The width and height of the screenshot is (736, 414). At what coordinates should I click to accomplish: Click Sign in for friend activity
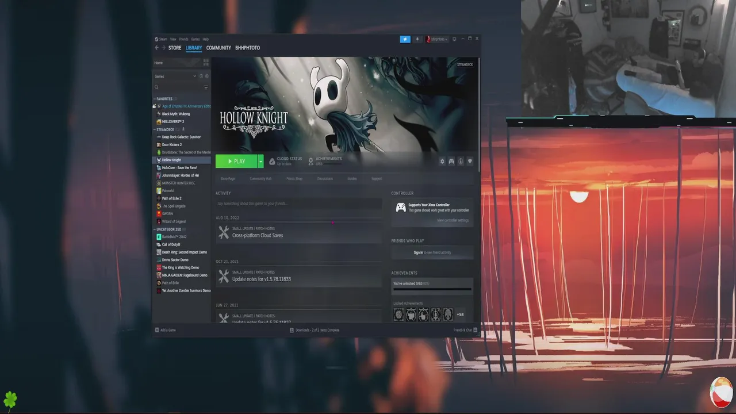click(x=418, y=252)
